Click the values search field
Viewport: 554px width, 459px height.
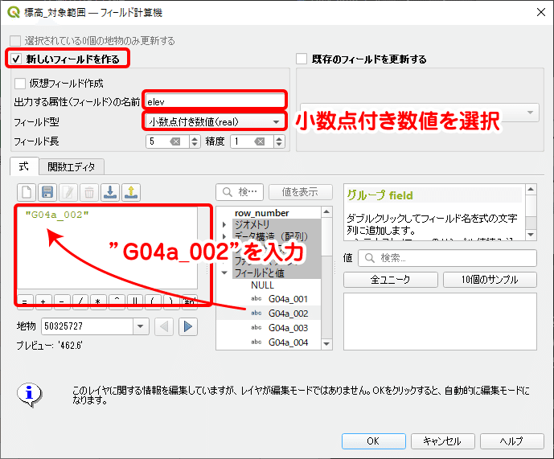448,258
